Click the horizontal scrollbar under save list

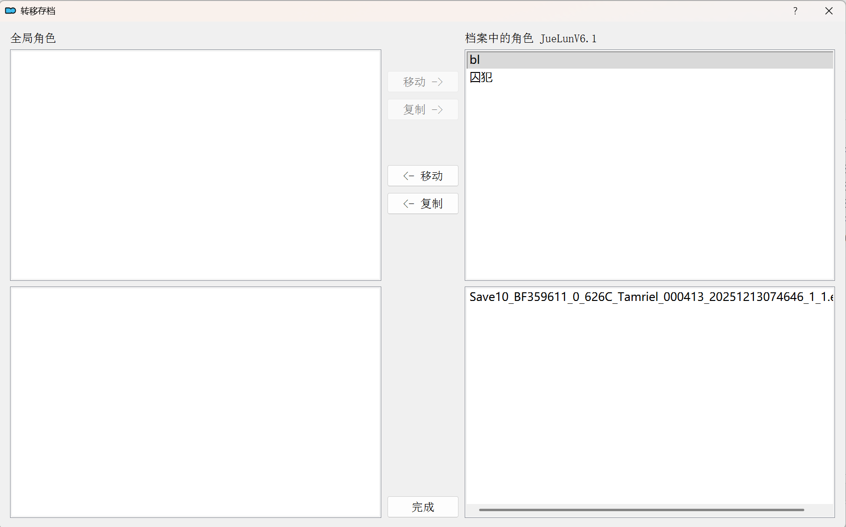641,510
